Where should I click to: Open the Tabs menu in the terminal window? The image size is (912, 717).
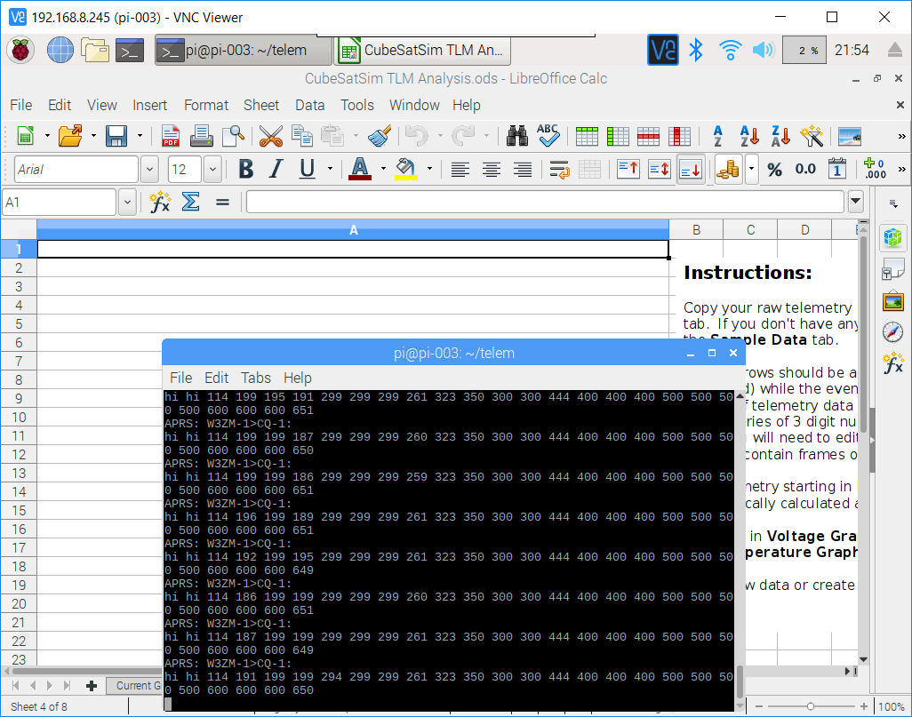255,378
